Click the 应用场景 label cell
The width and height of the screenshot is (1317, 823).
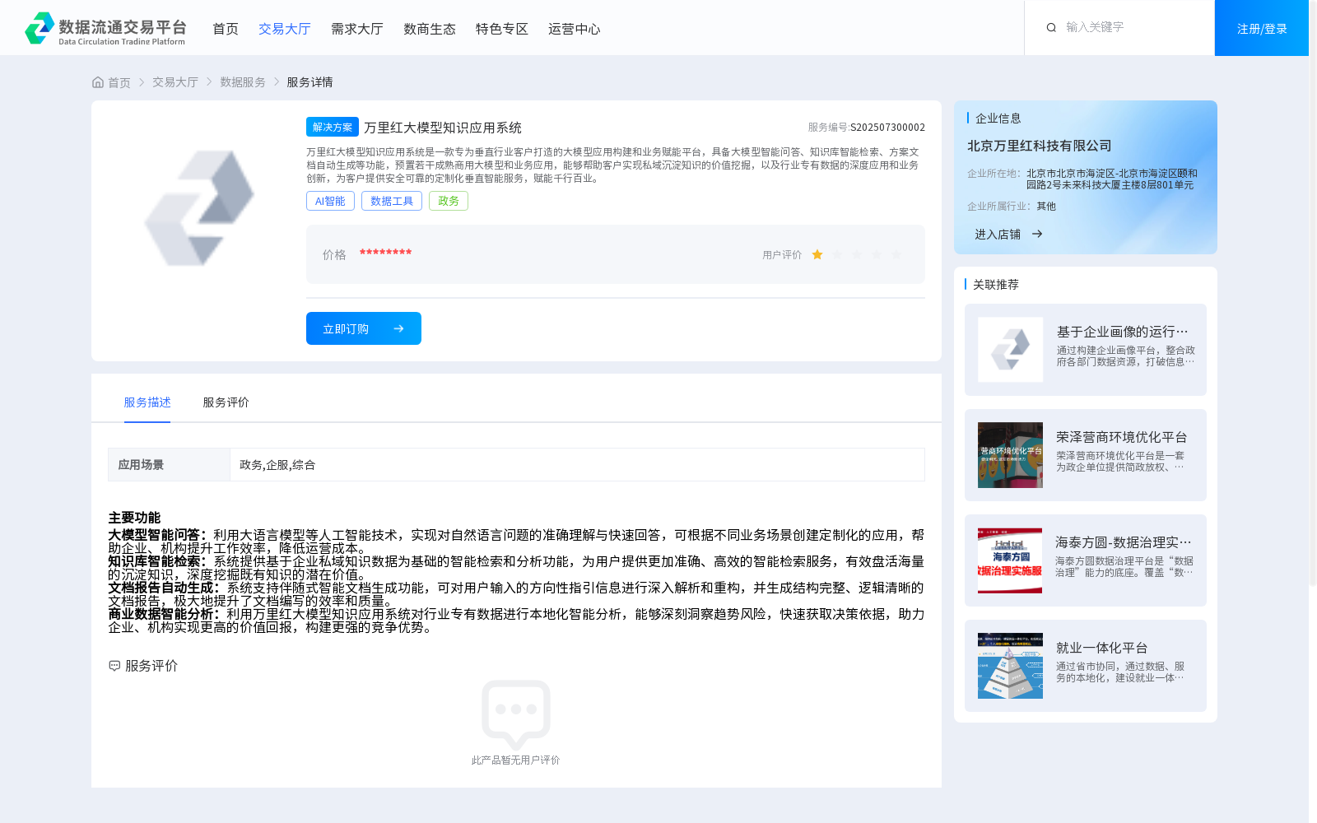(x=169, y=465)
